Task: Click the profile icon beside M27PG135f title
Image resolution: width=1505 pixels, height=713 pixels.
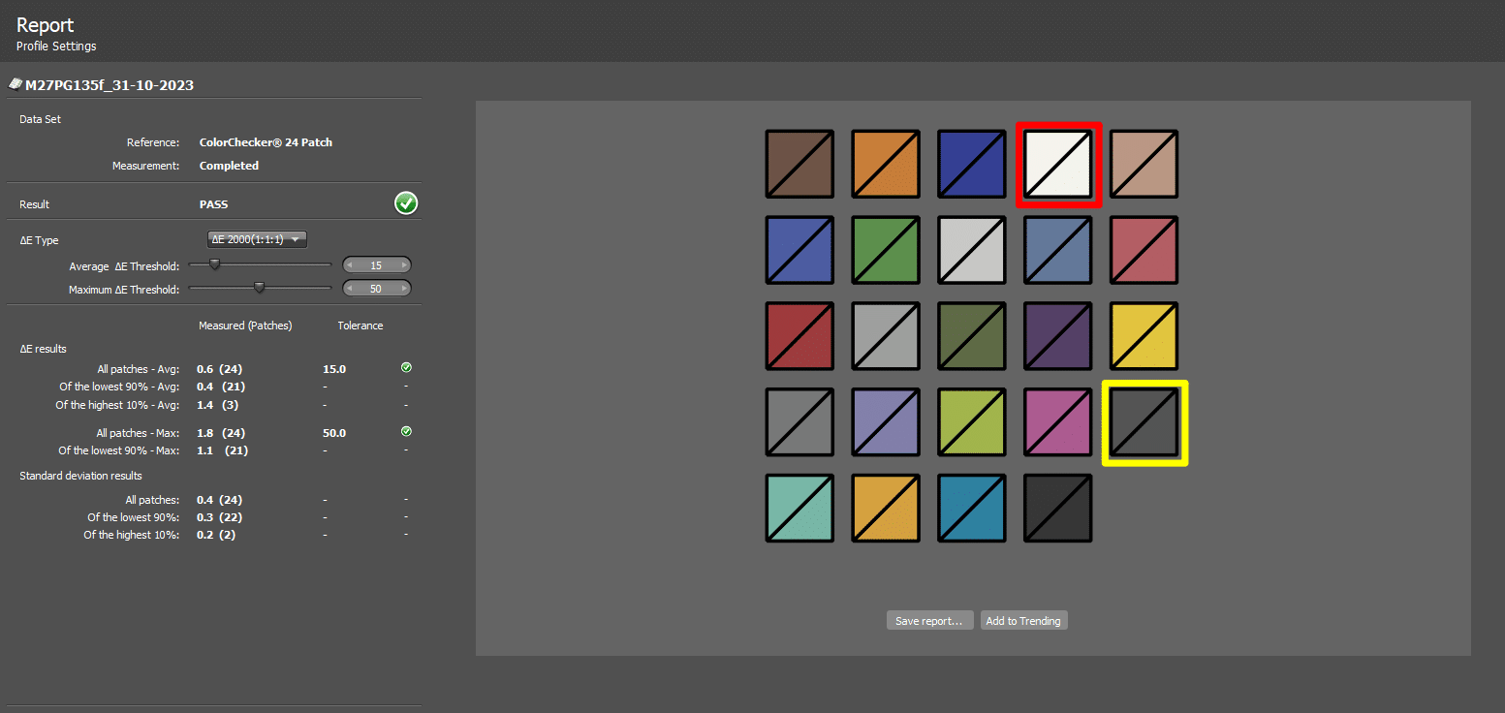Action: [15, 84]
